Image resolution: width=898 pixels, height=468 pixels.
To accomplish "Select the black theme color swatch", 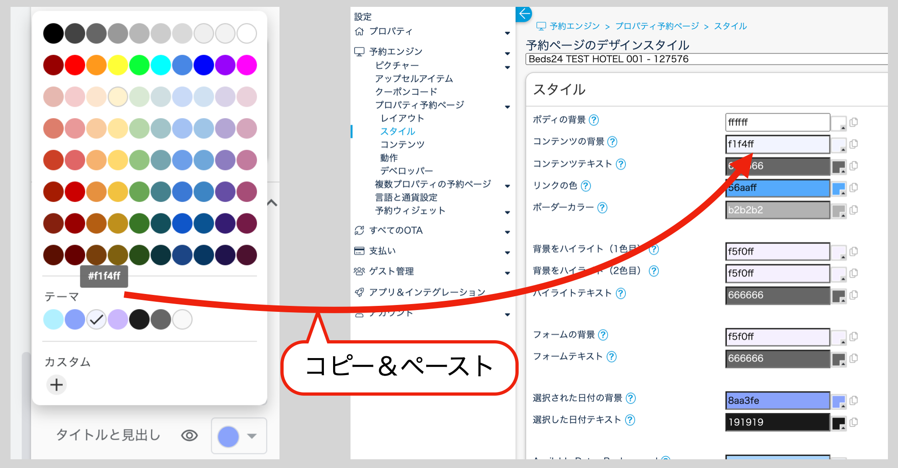I will [139, 320].
